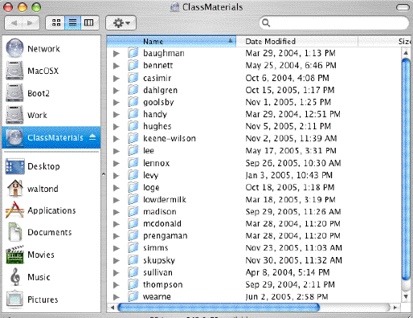Screen dimensions: 413x318
Task: Click the ClassMaterials title bar proxy icon
Action: coord(174,7)
